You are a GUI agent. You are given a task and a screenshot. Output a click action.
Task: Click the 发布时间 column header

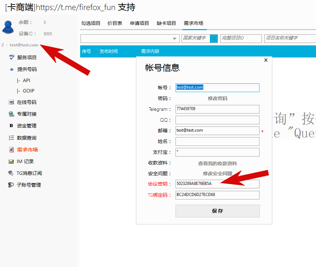109,52
